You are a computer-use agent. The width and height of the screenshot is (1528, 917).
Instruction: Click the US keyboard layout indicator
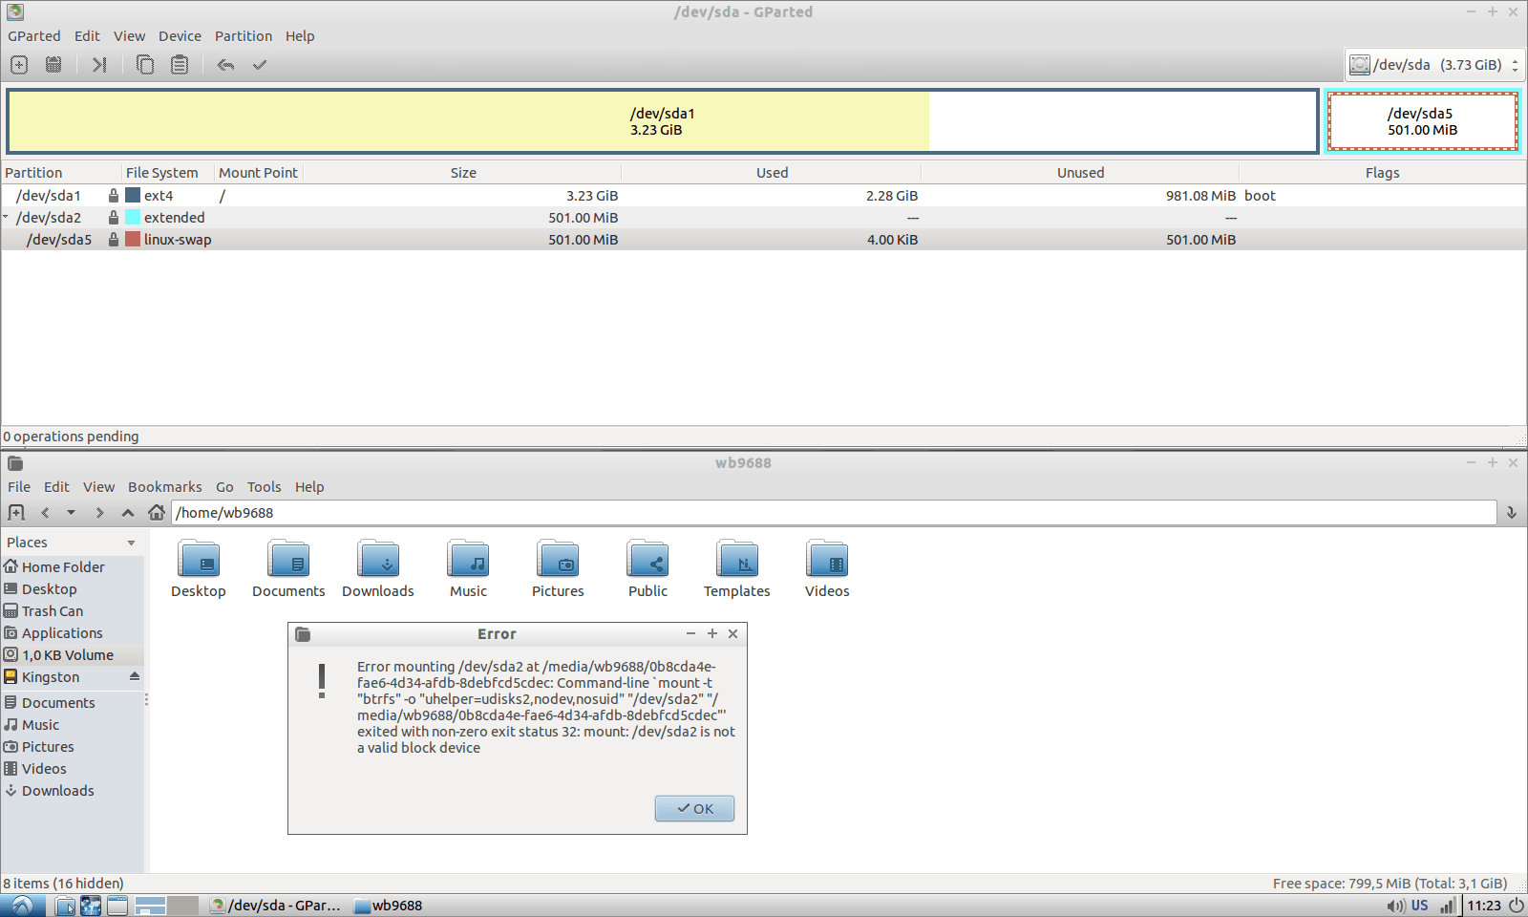[1420, 906]
